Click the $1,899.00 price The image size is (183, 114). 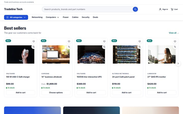(x=52, y=84)
